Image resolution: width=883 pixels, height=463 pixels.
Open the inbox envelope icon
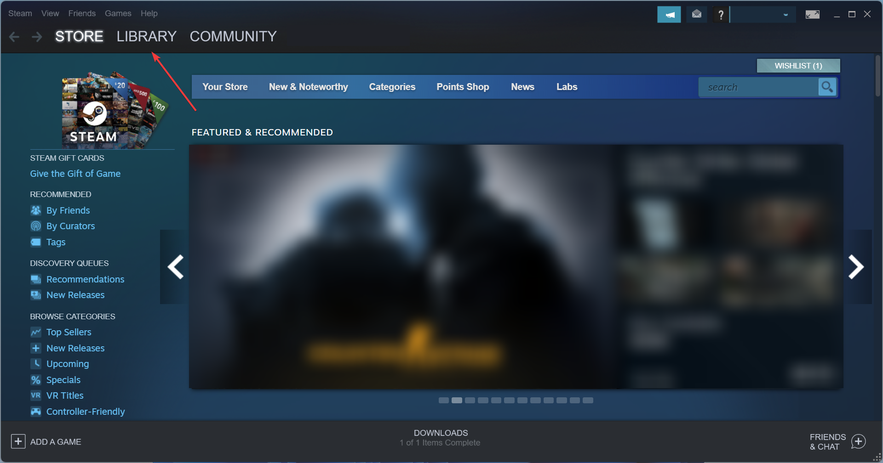pyautogui.click(x=697, y=15)
